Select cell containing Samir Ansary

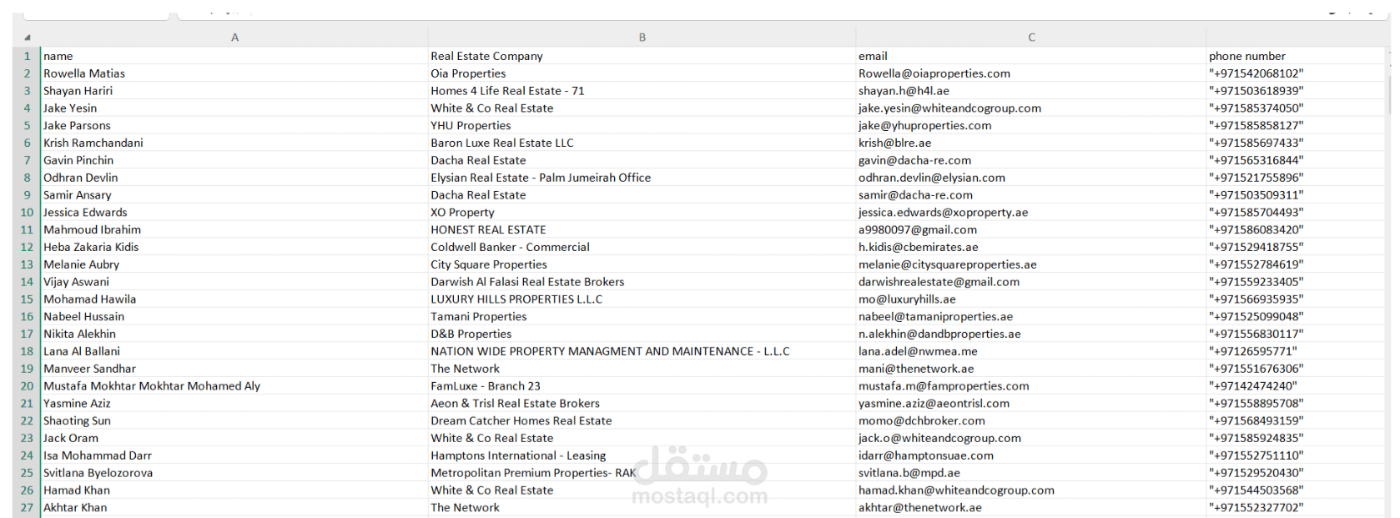pos(234,195)
